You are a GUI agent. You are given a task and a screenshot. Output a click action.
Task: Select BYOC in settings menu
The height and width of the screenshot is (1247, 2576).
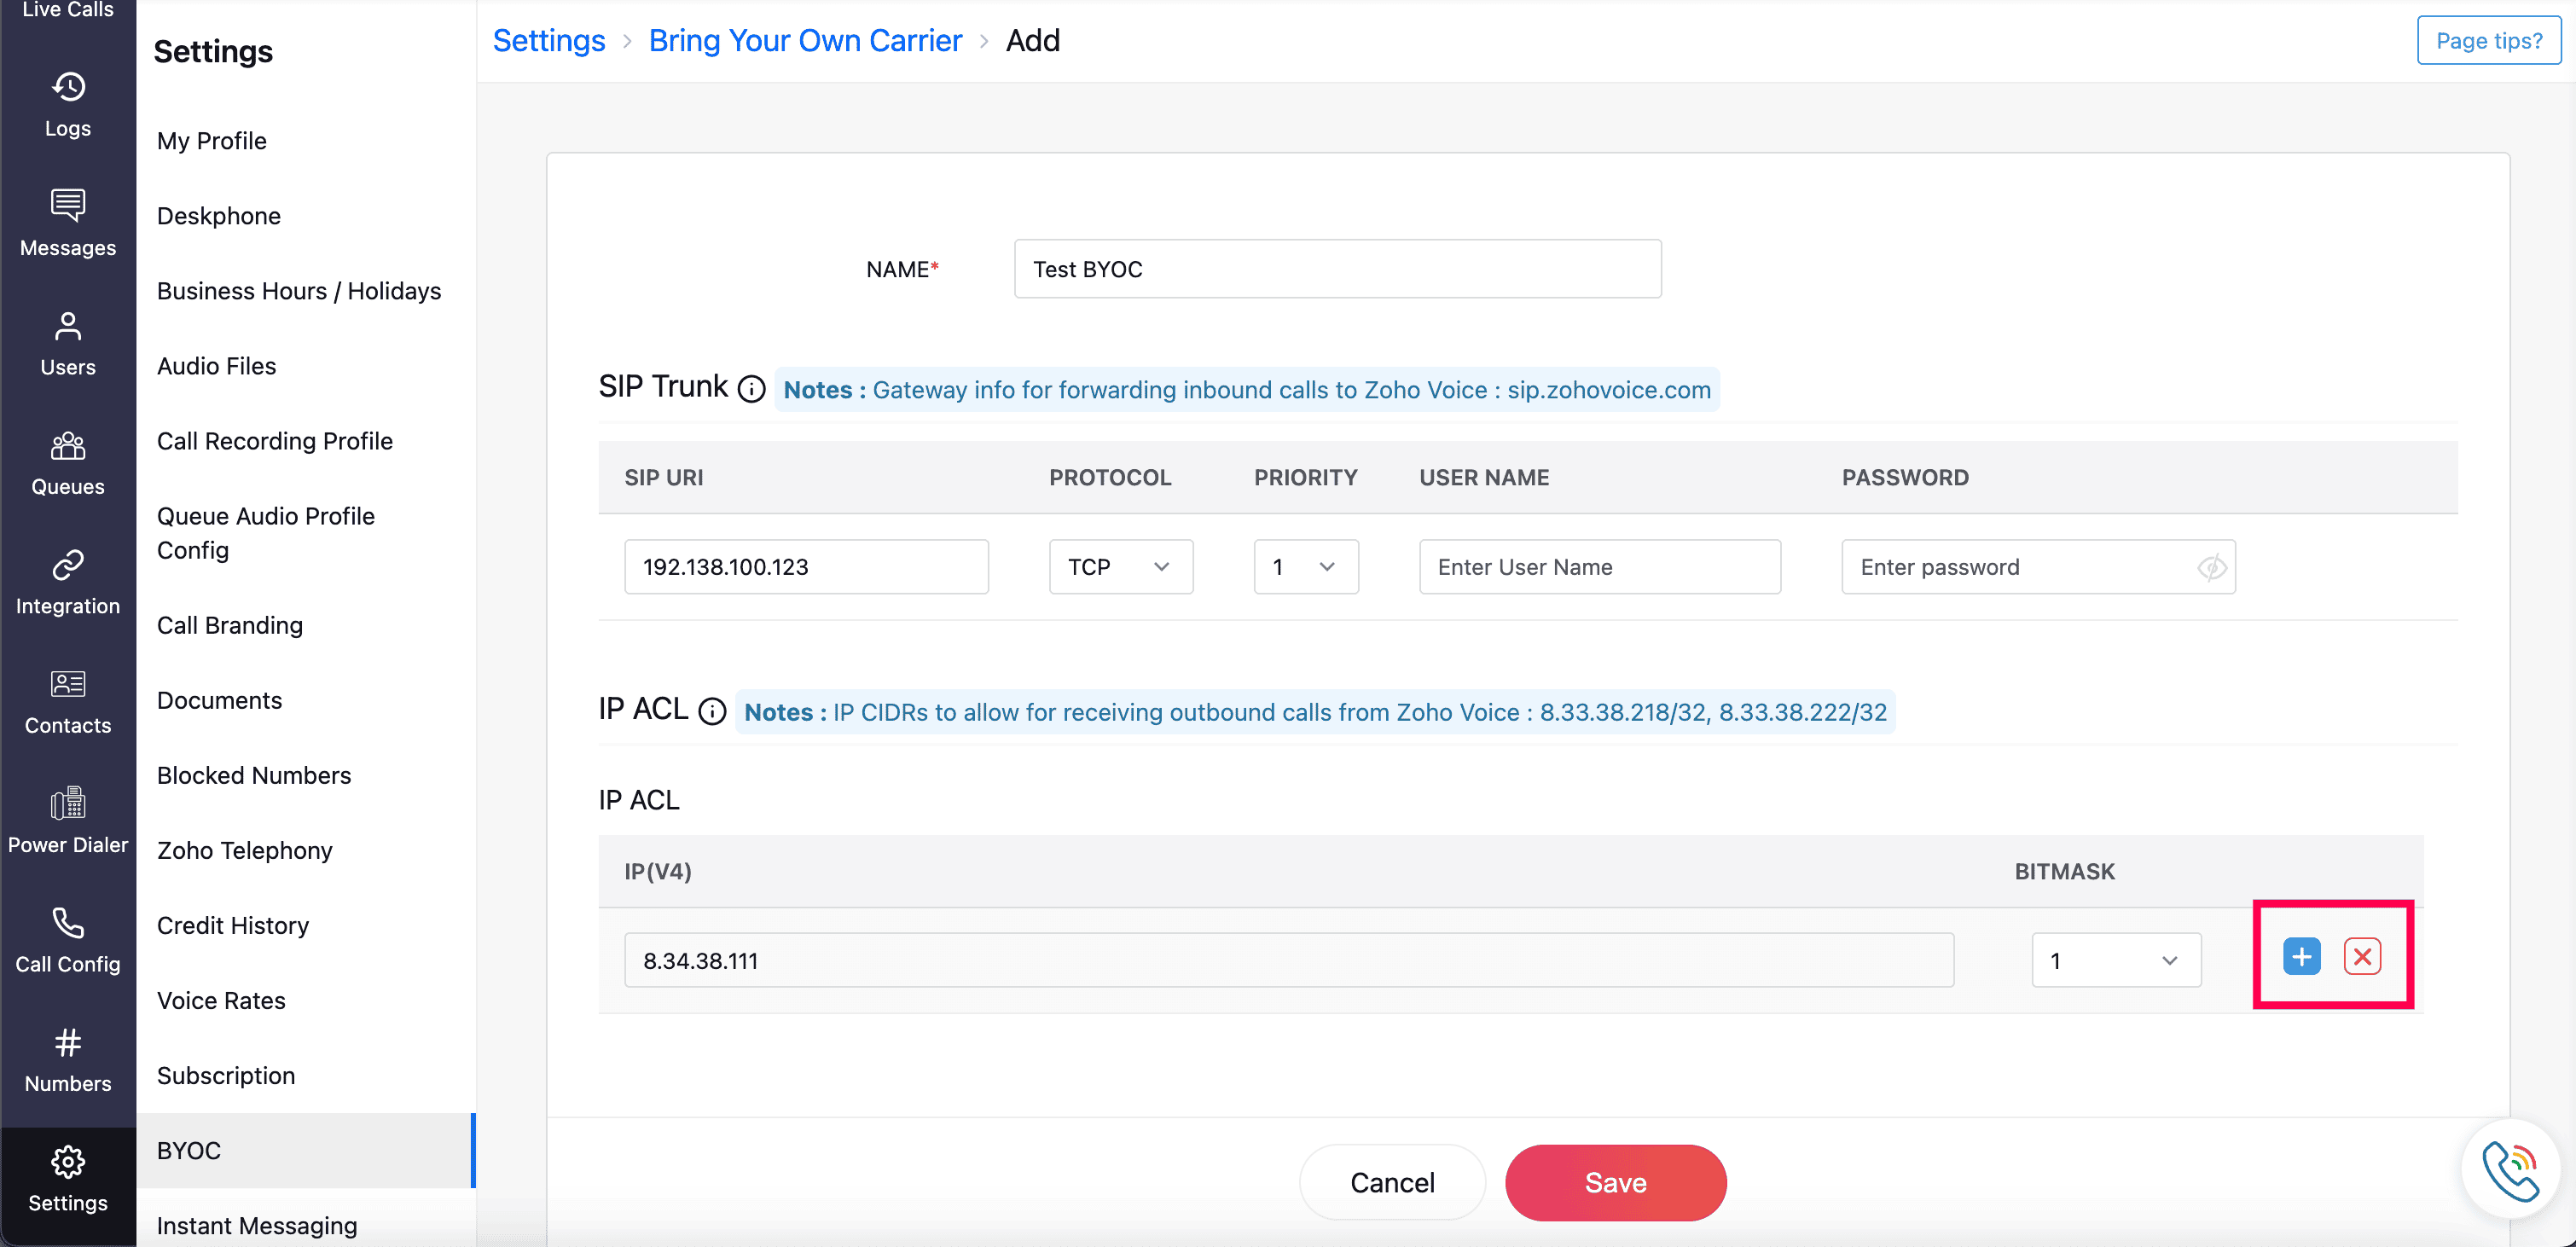tap(189, 1150)
